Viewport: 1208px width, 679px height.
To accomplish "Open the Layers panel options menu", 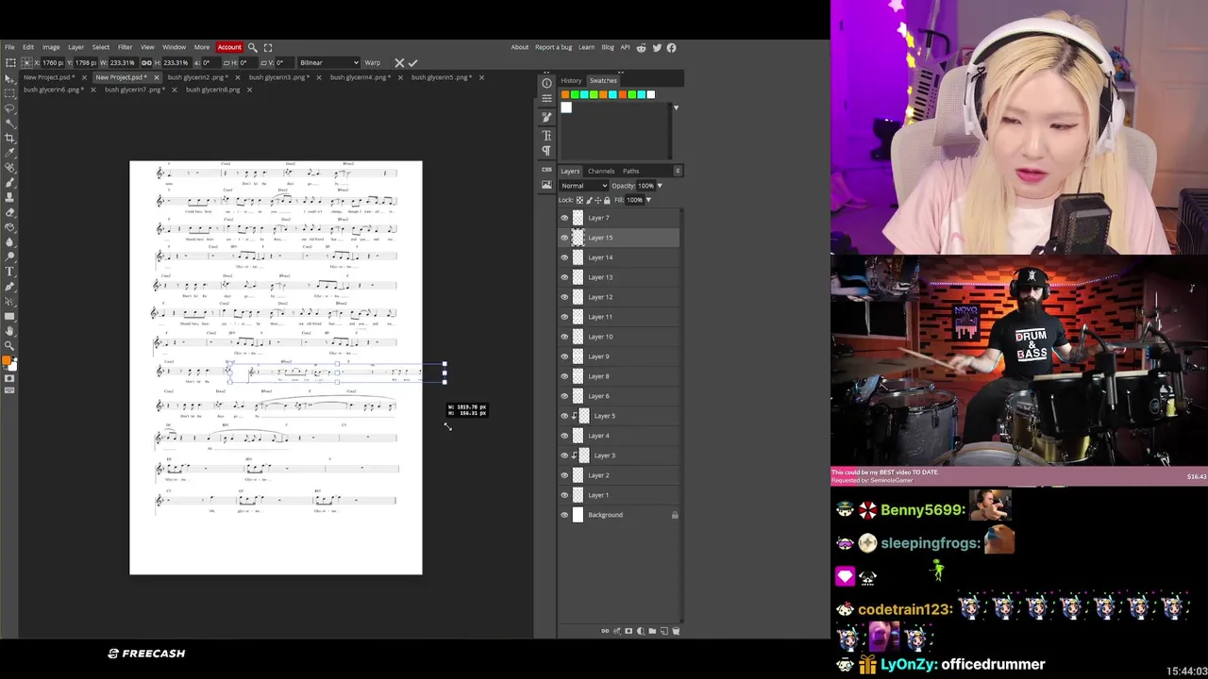I will [x=678, y=171].
